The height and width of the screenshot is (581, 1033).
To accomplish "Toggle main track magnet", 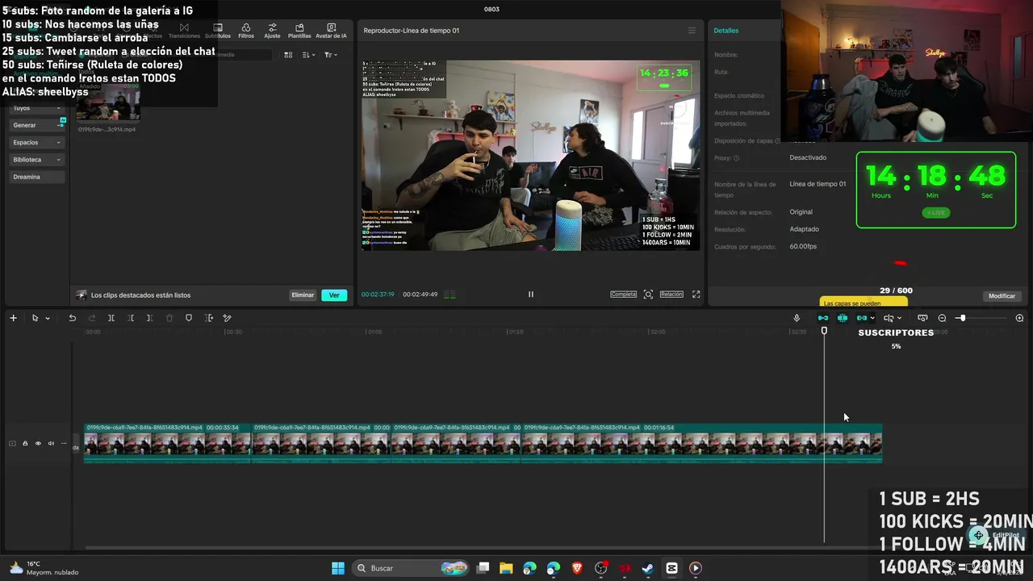I will tap(822, 318).
